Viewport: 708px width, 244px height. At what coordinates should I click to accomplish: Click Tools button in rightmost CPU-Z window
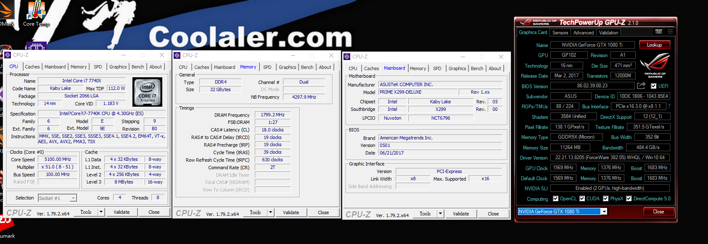tap(425, 214)
